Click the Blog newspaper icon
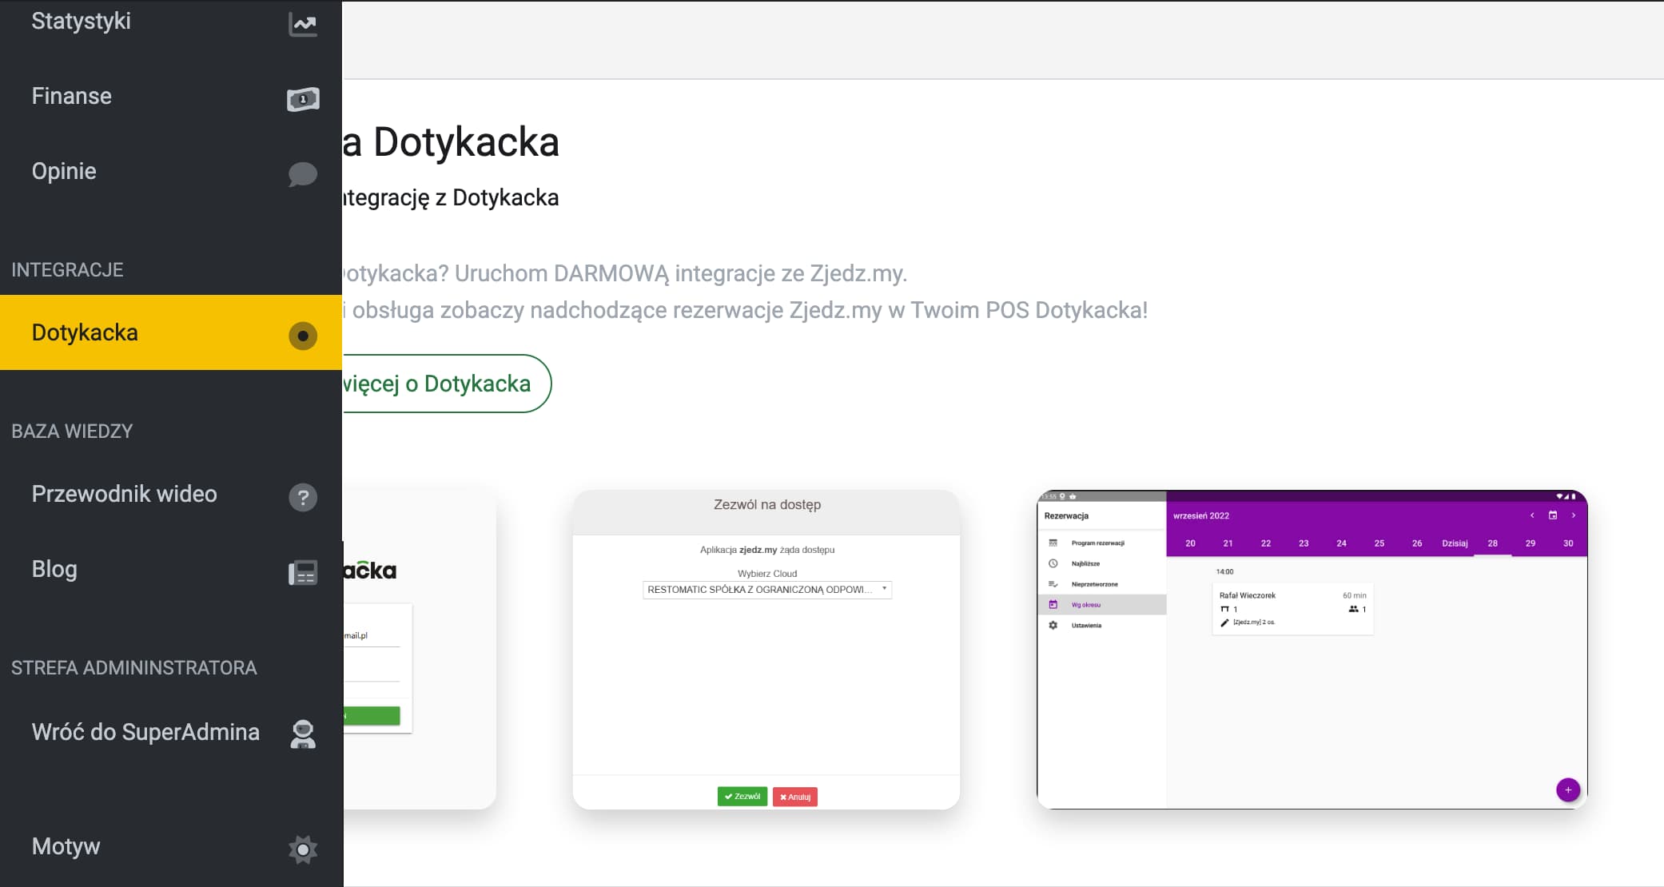 point(303,572)
